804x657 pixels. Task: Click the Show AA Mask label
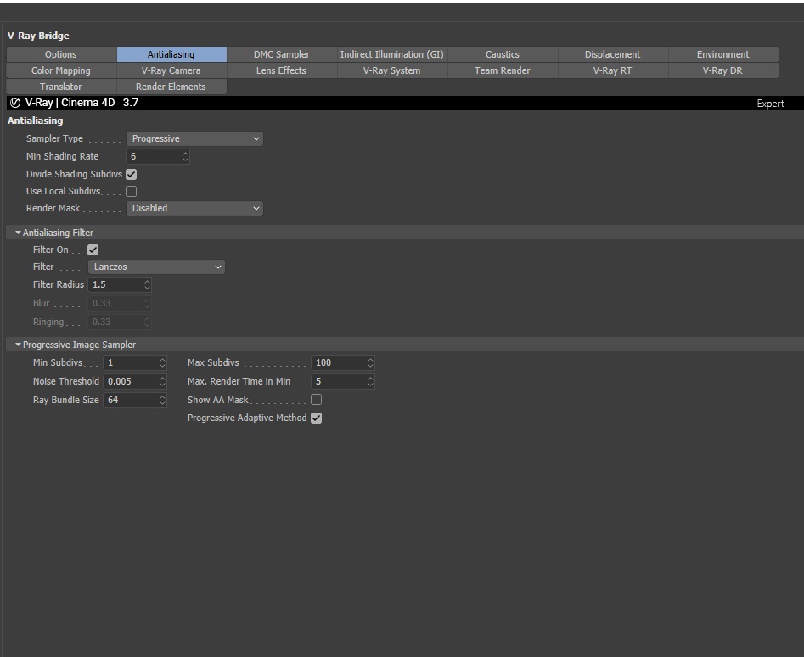[x=218, y=400]
